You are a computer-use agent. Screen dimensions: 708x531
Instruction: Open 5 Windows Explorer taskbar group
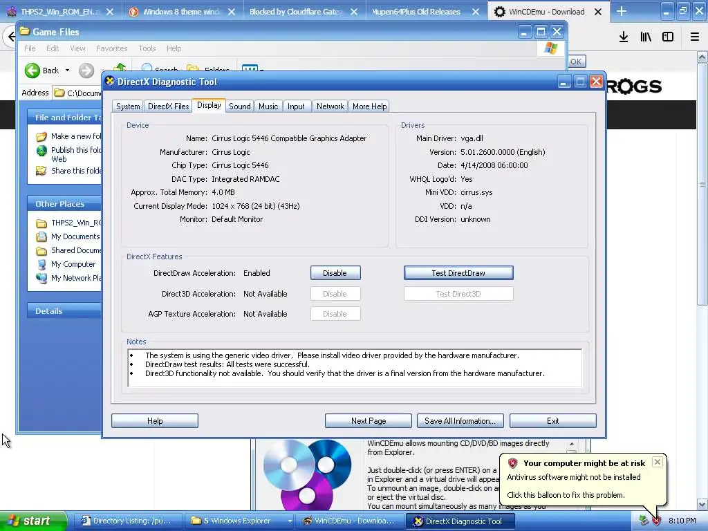click(239, 521)
